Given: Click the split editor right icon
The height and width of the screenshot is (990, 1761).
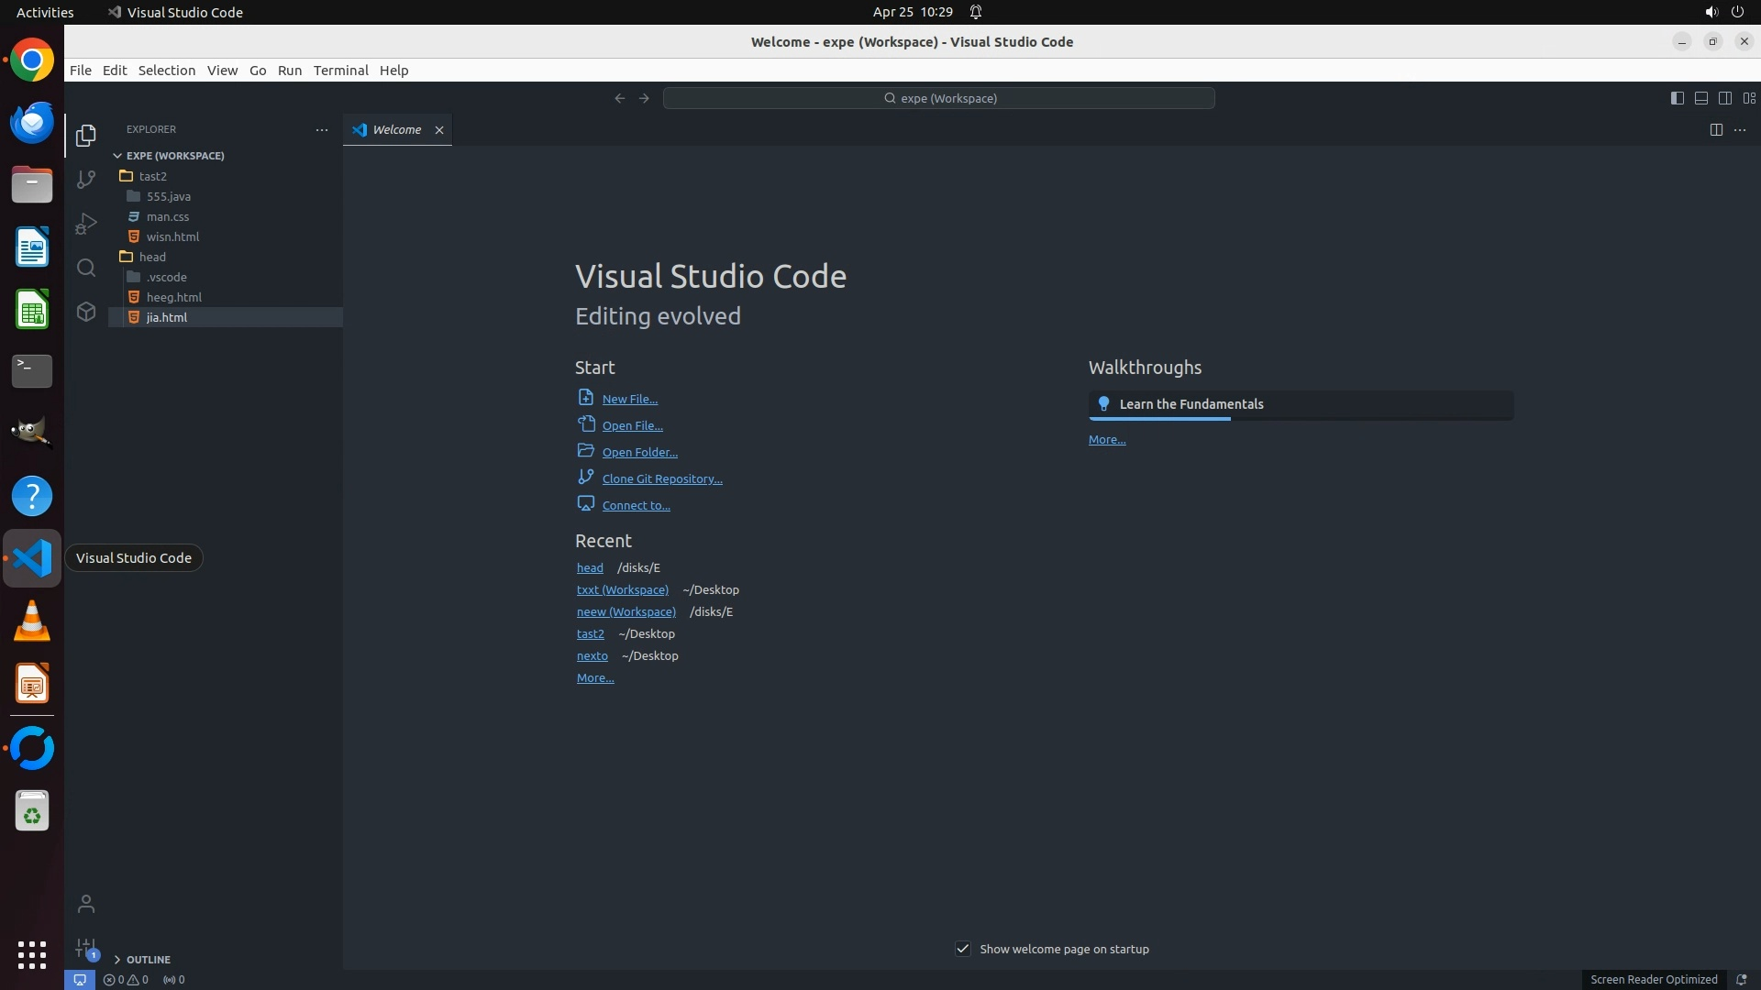Looking at the screenshot, I should click(1716, 130).
